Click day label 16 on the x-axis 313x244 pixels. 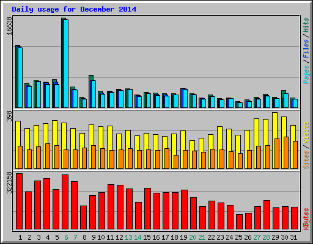pyautogui.click(x=156, y=237)
